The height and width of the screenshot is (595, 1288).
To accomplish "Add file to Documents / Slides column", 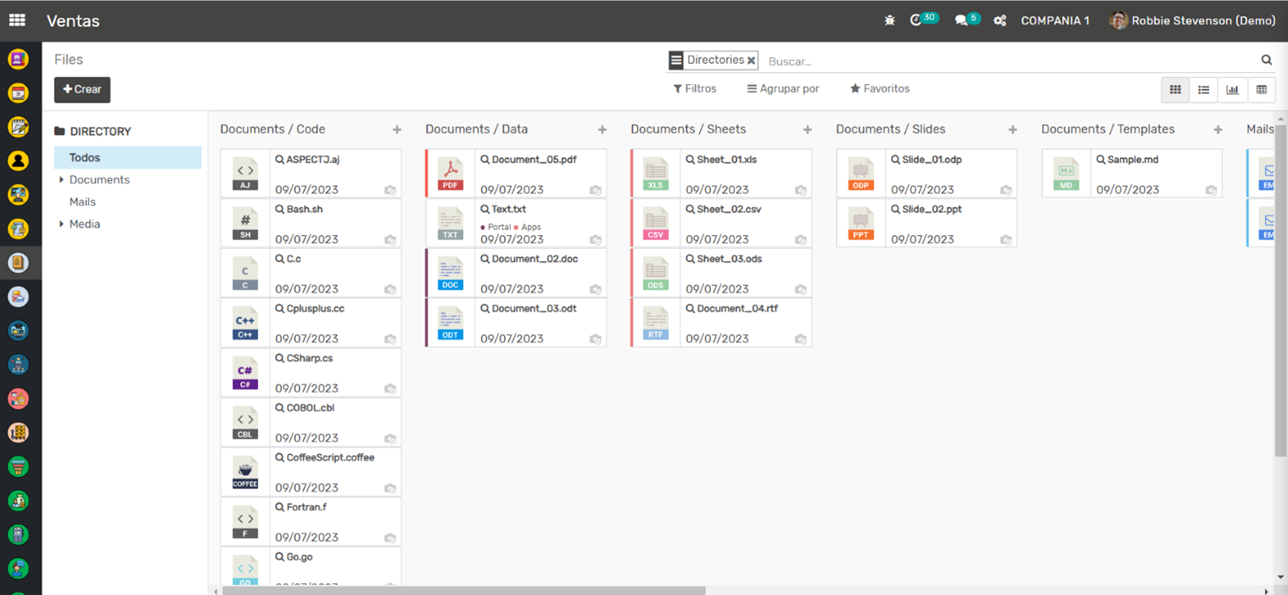I will pyautogui.click(x=1012, y=130).
